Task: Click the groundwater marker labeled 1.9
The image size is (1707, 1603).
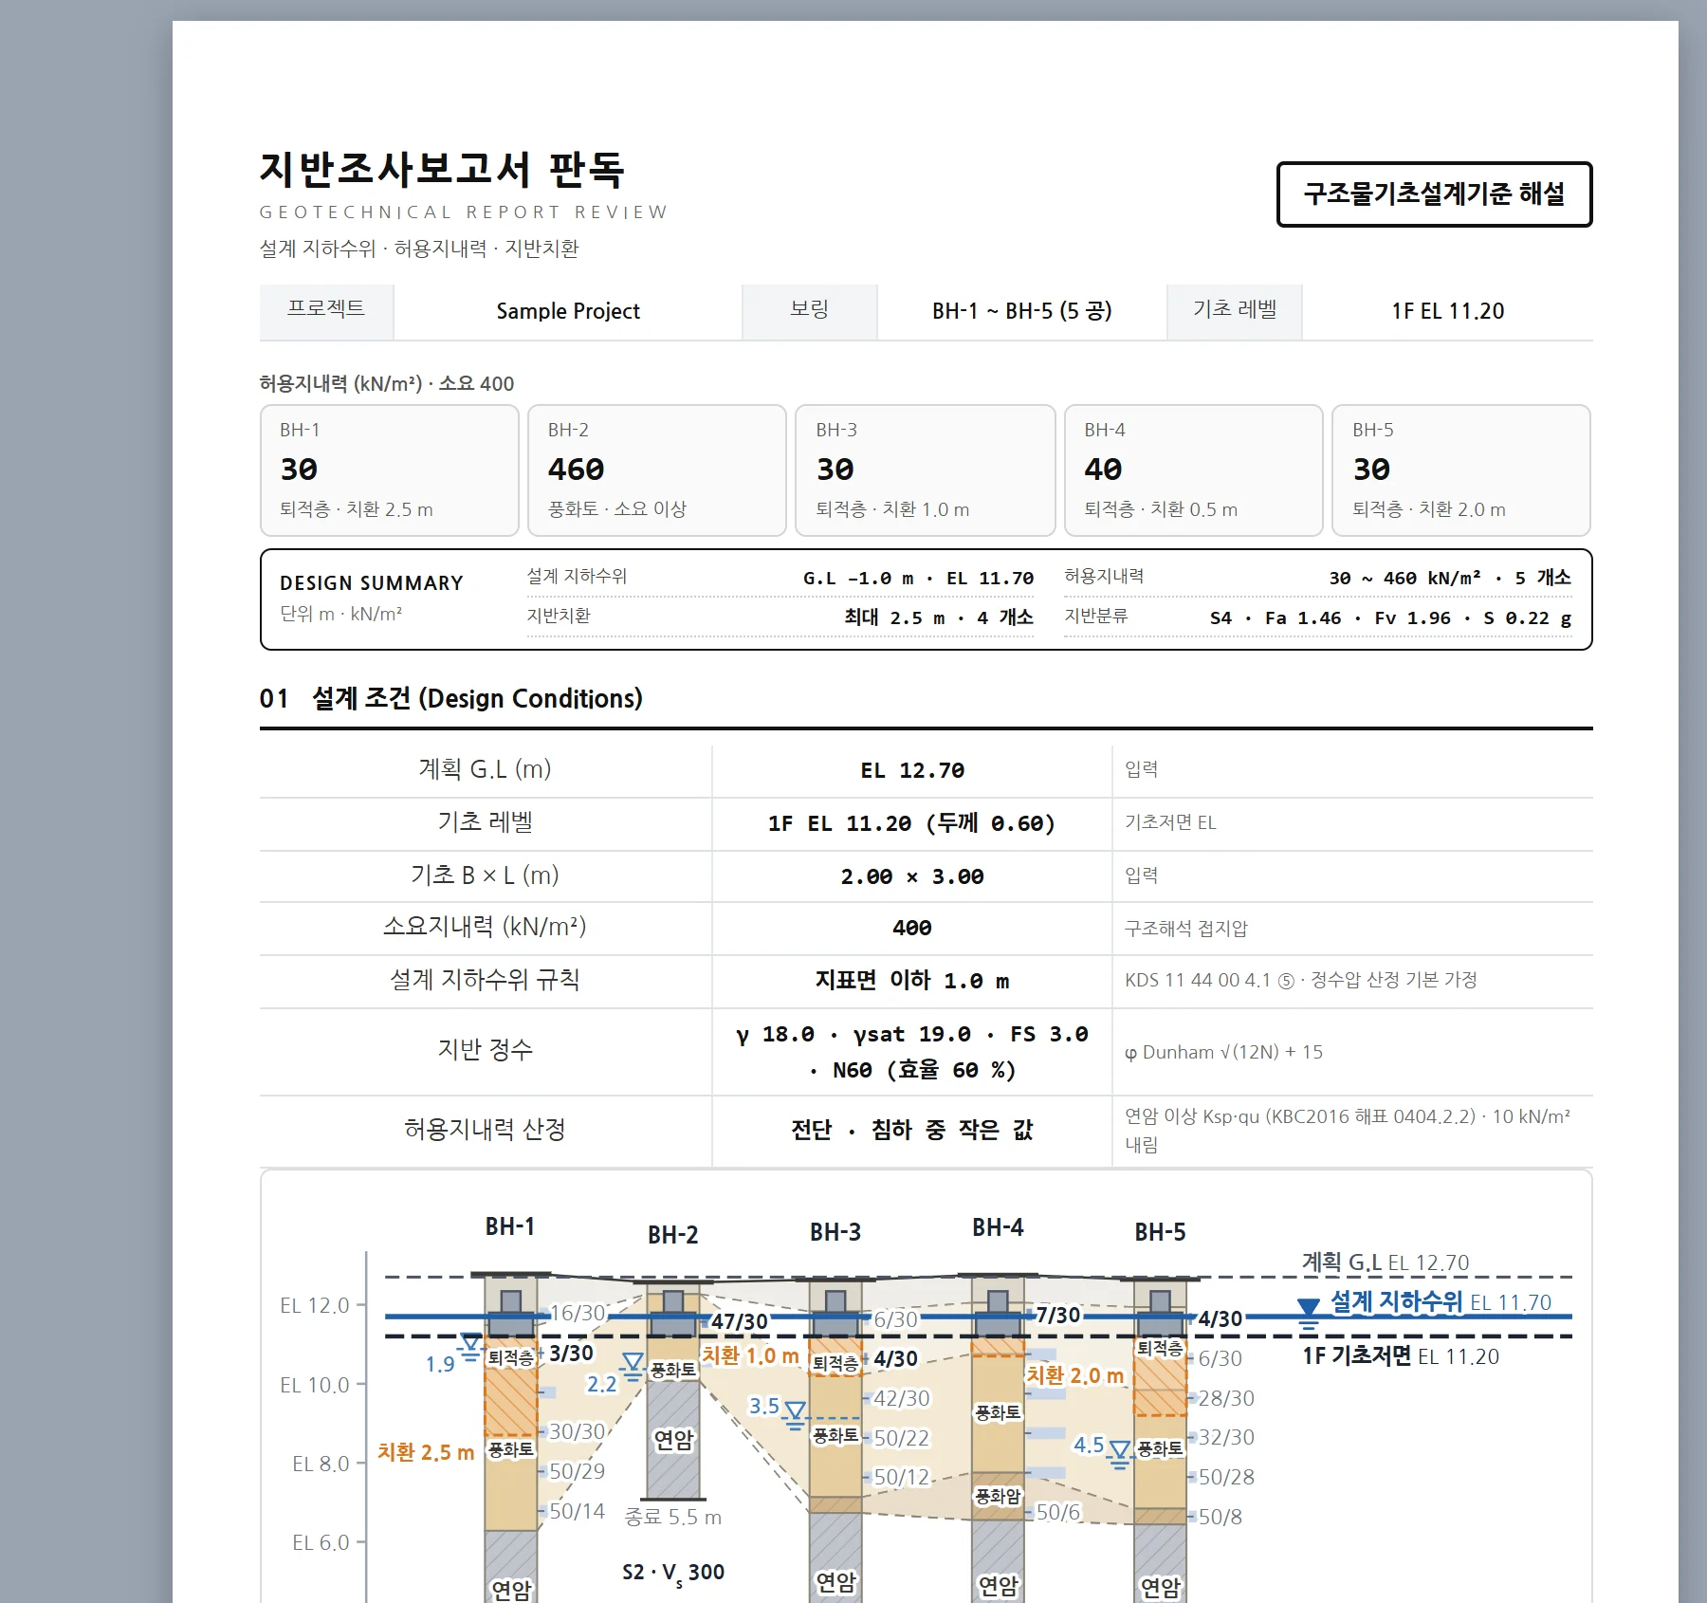Action: tap(469, 1349)
